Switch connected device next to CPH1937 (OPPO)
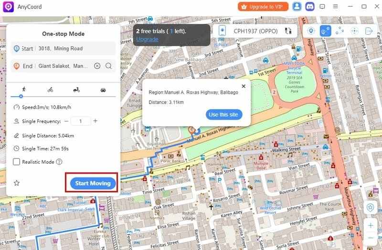382x250 pixels. [287, 31]
